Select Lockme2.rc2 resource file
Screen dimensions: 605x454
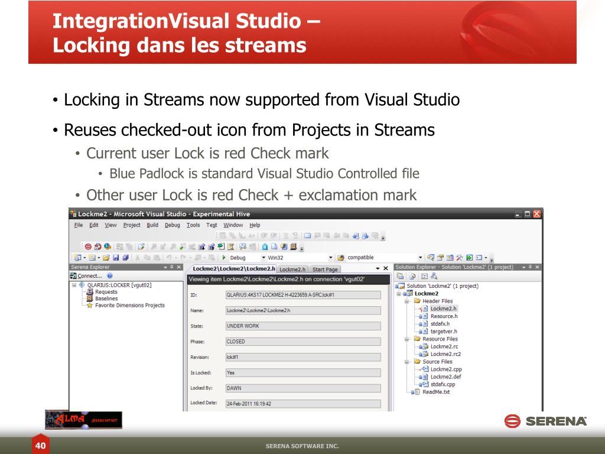[445, 354]
